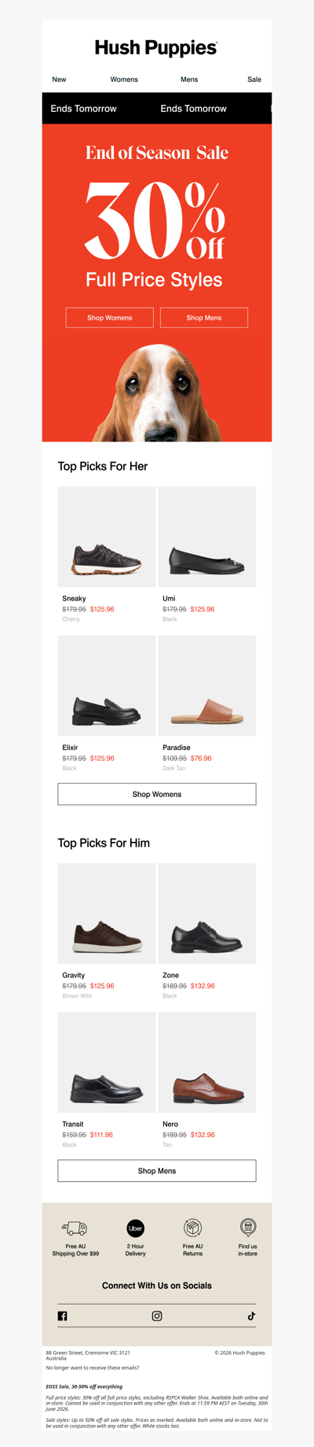This screenshot has height=1447, width=314.
Task: Click the Find us in-store icon
Action: [248, 1227]
